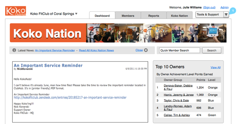Click the info icon beside Latest News
238x124 pixels.
click(14, 50)
